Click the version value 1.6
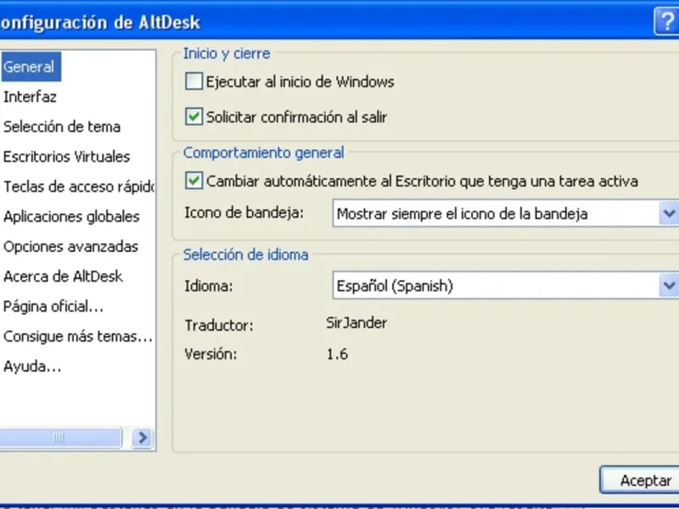This screenshot has height=509, width=679. coord(337,354)
